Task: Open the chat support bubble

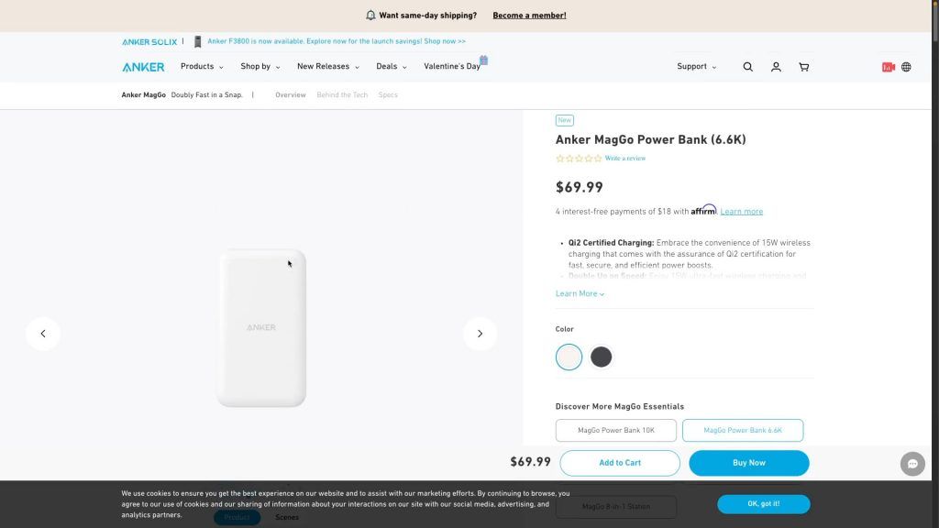Action: 912,463
